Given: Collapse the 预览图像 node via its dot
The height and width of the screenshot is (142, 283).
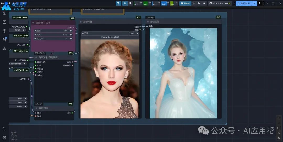Looking at the screenshot, I should [148, 22].
